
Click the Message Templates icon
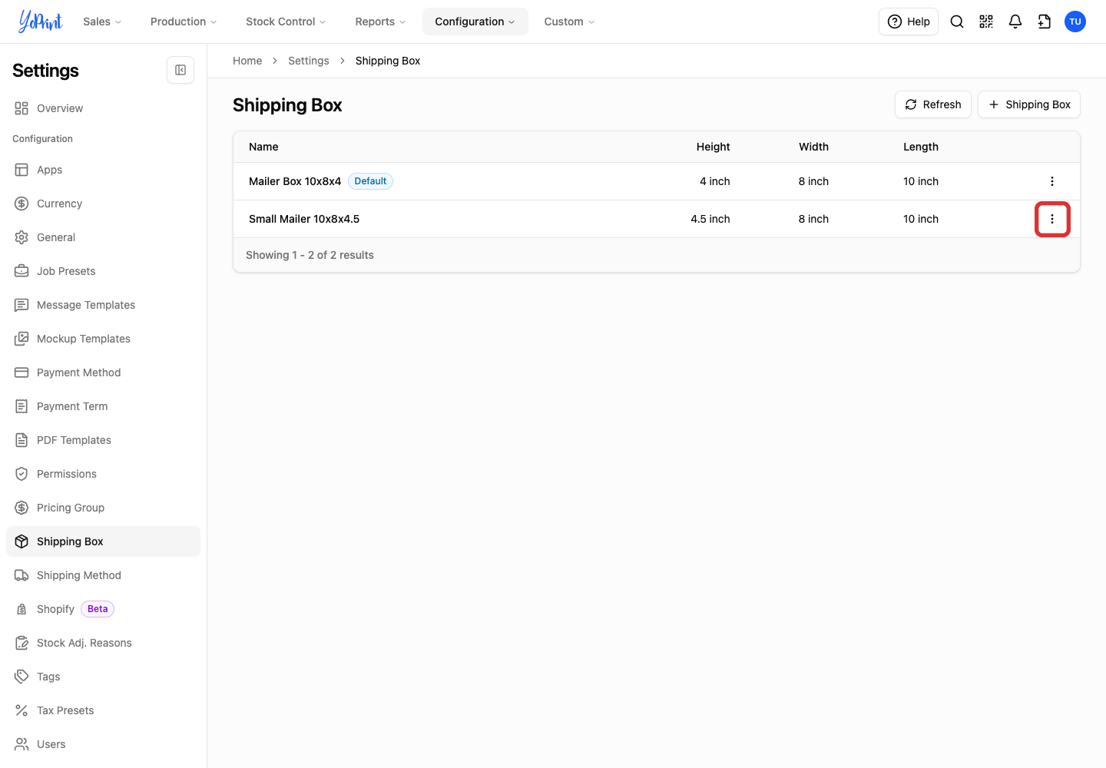22,305
